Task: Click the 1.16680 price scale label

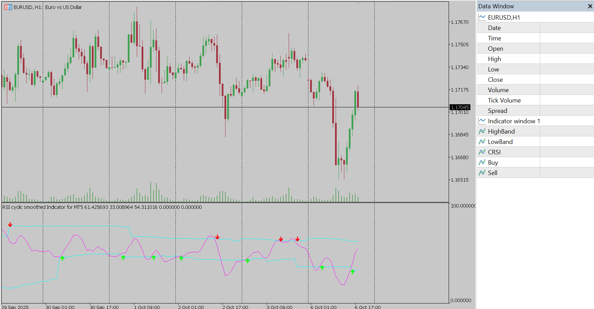Action: [460, 157]
